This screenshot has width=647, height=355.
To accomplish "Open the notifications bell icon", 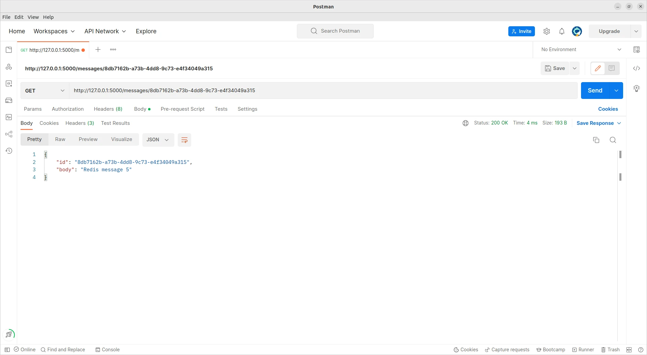I will coord(561,31).
